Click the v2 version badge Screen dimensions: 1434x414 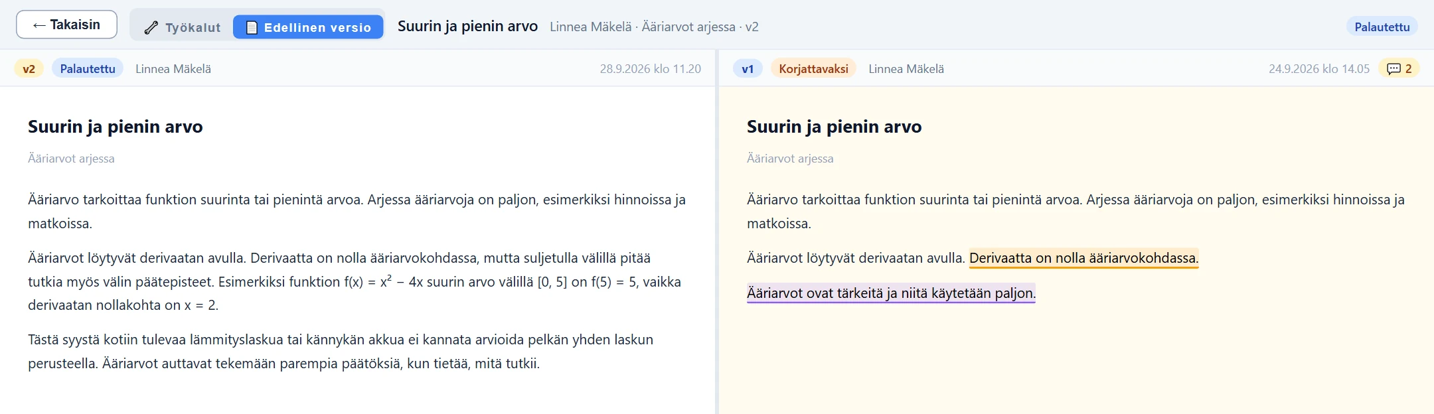(x=29, y=68)
